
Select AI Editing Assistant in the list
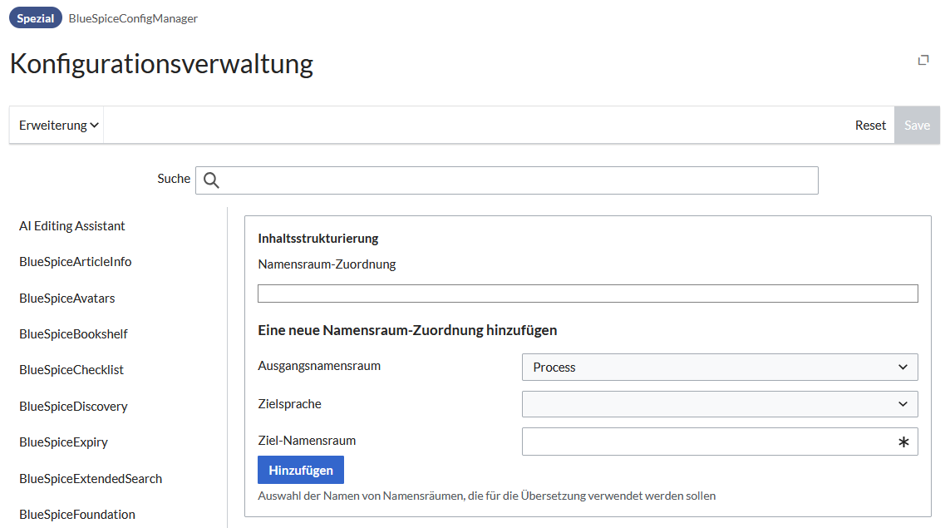click(71, 226)
